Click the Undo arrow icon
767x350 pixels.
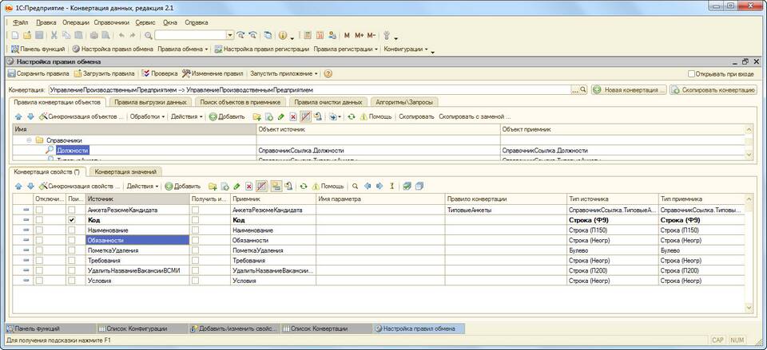pyautogui.click(x=120, y=35)
